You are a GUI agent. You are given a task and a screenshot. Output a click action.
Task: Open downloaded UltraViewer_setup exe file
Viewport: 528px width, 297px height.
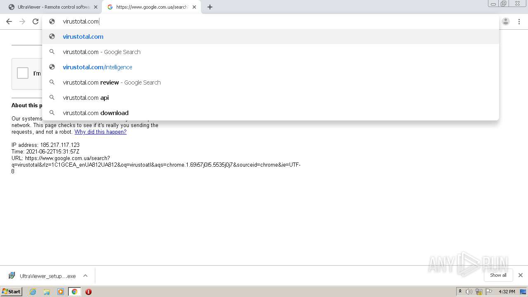point(47,276)
